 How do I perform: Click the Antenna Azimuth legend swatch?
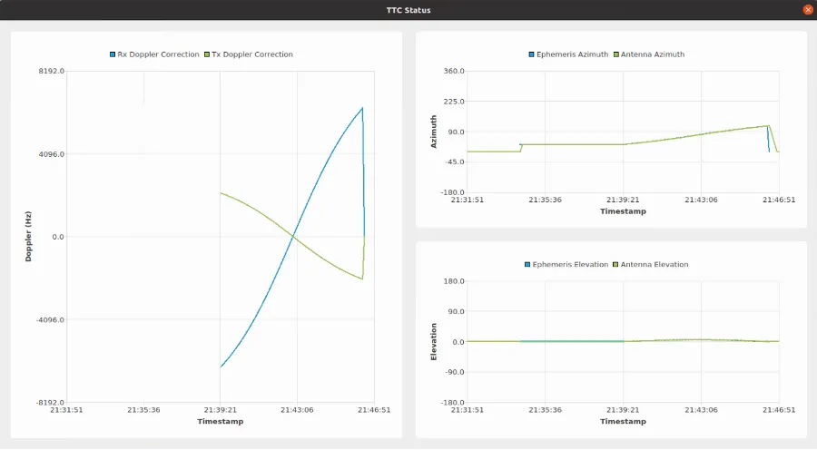(615, 54)
